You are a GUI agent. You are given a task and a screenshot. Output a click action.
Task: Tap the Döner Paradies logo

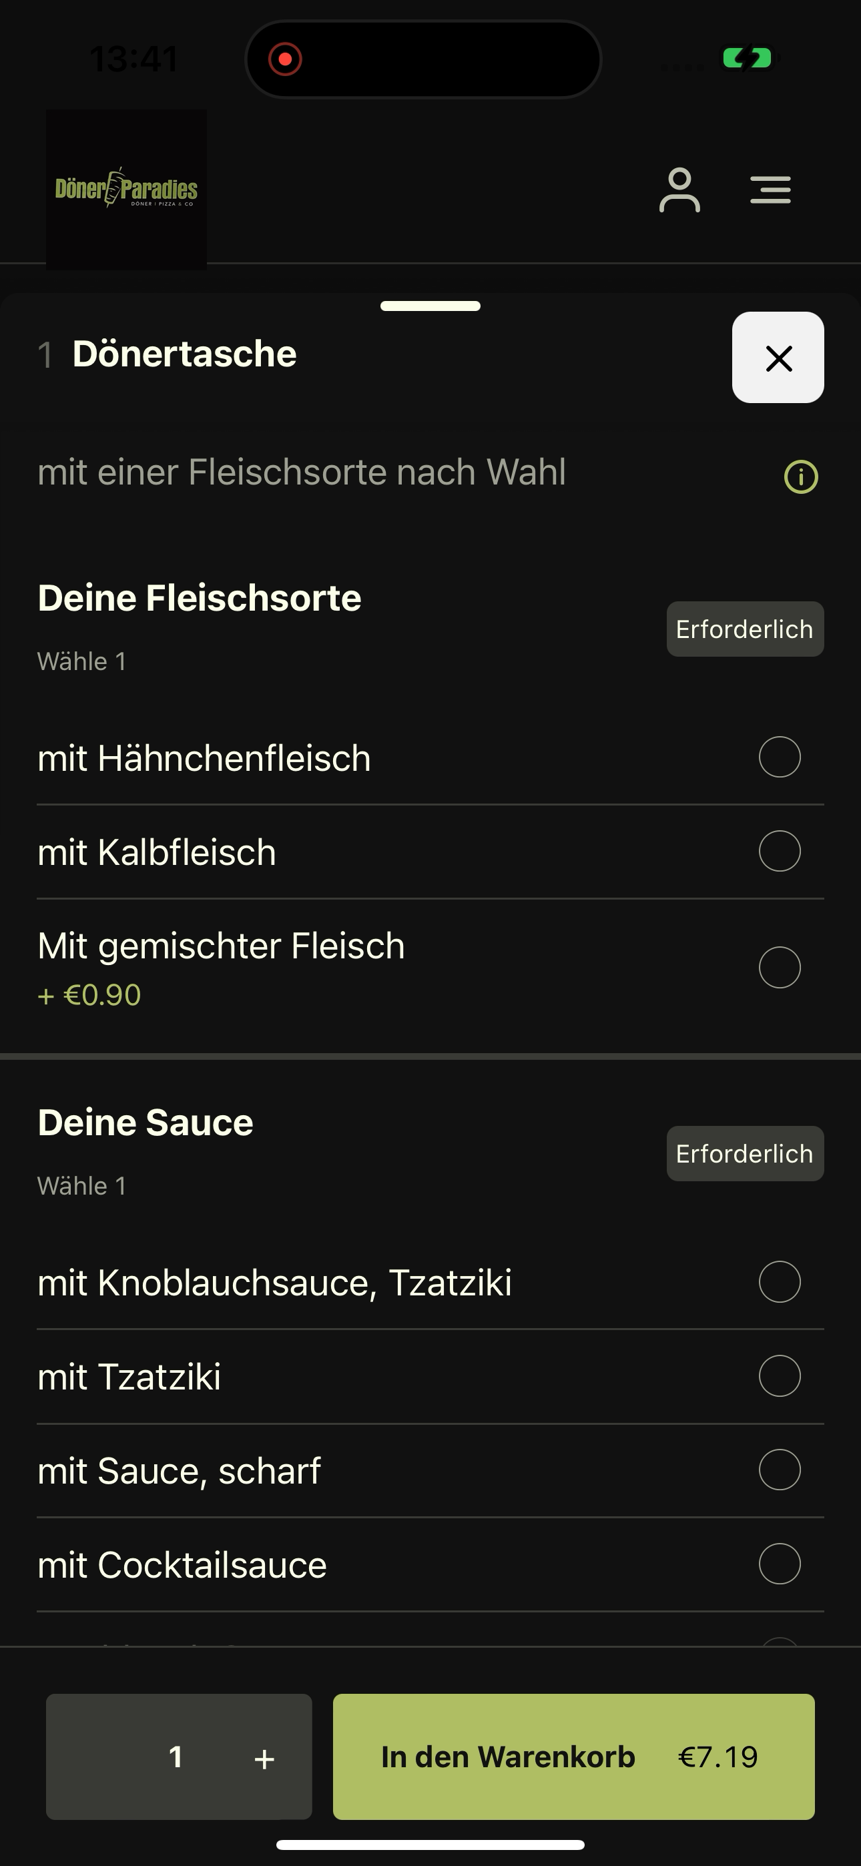tap(126, 189)
